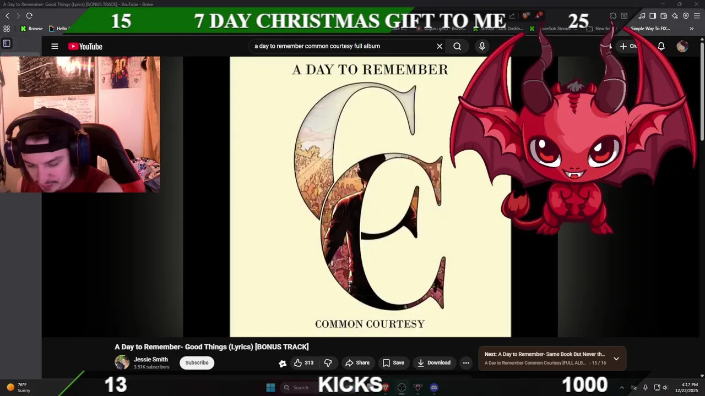Like the video with thumbs up

click(x=303, y=362)
